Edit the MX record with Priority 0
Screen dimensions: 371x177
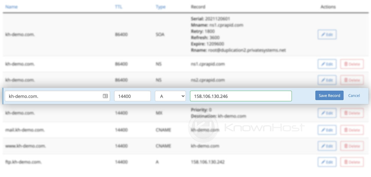[x=327, y=113]
